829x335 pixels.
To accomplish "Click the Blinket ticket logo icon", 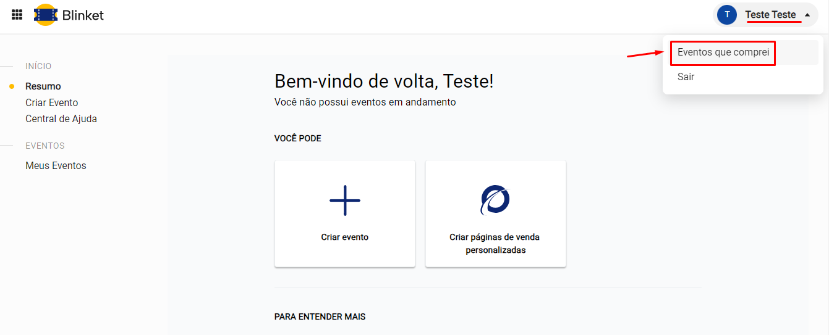I will click(x=46, y=15).
